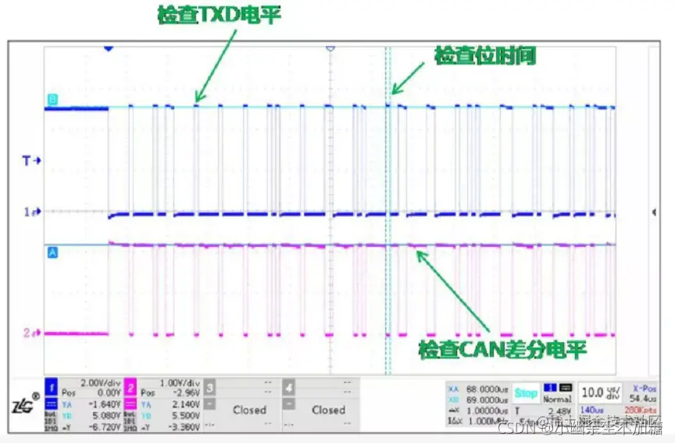Click channel 1 Pos 0.00V value
The image size is (675, 443).
pyautogui.click(x=109, y=393)
